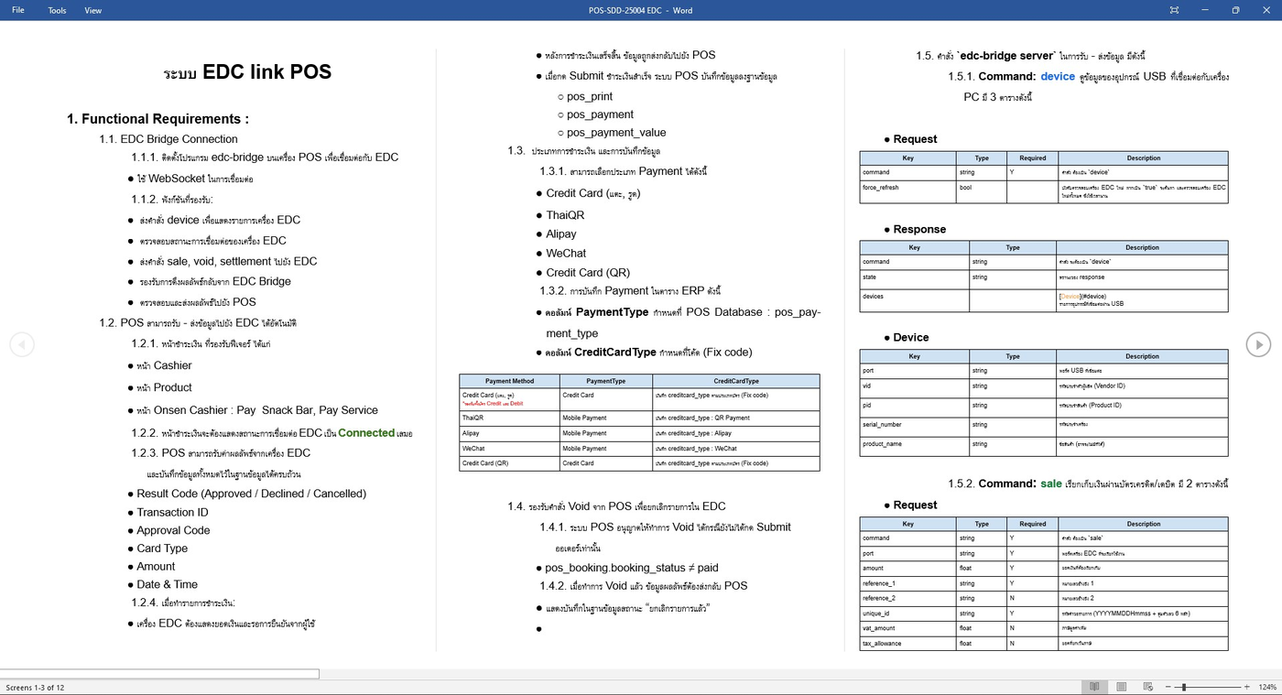Screen dimensions: 1282x695
Task: Open zoom dialog via 124% label
Action: (x=1266, y=687)
